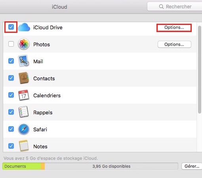
Task: Click the services list scrollbar
Action: [200, 70]
